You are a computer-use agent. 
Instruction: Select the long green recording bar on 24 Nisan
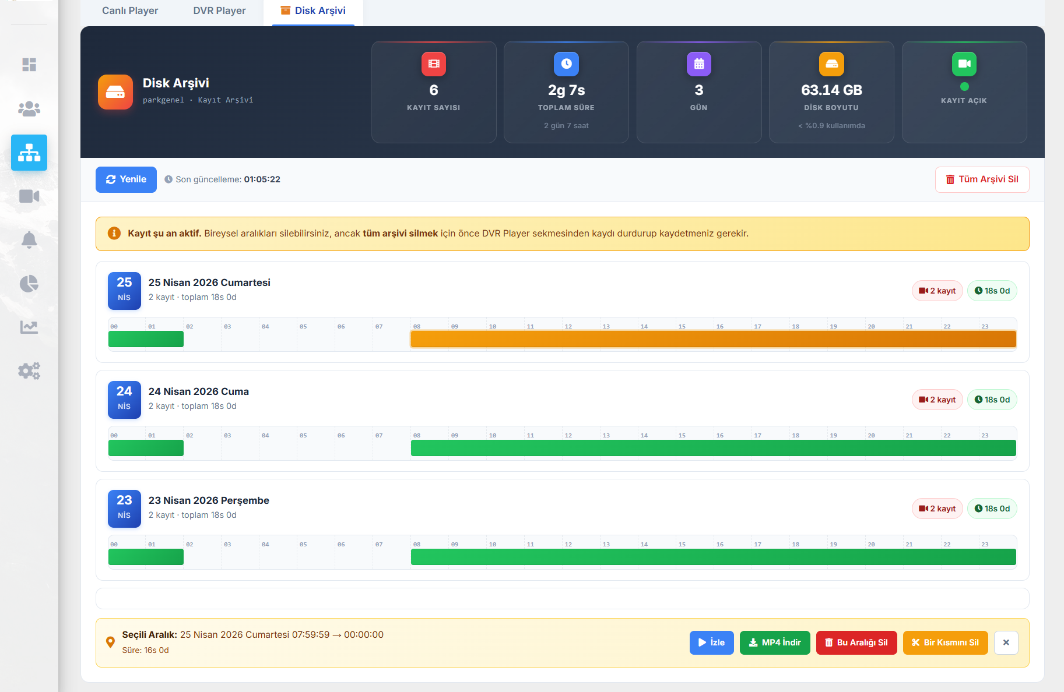pos(713,448)
